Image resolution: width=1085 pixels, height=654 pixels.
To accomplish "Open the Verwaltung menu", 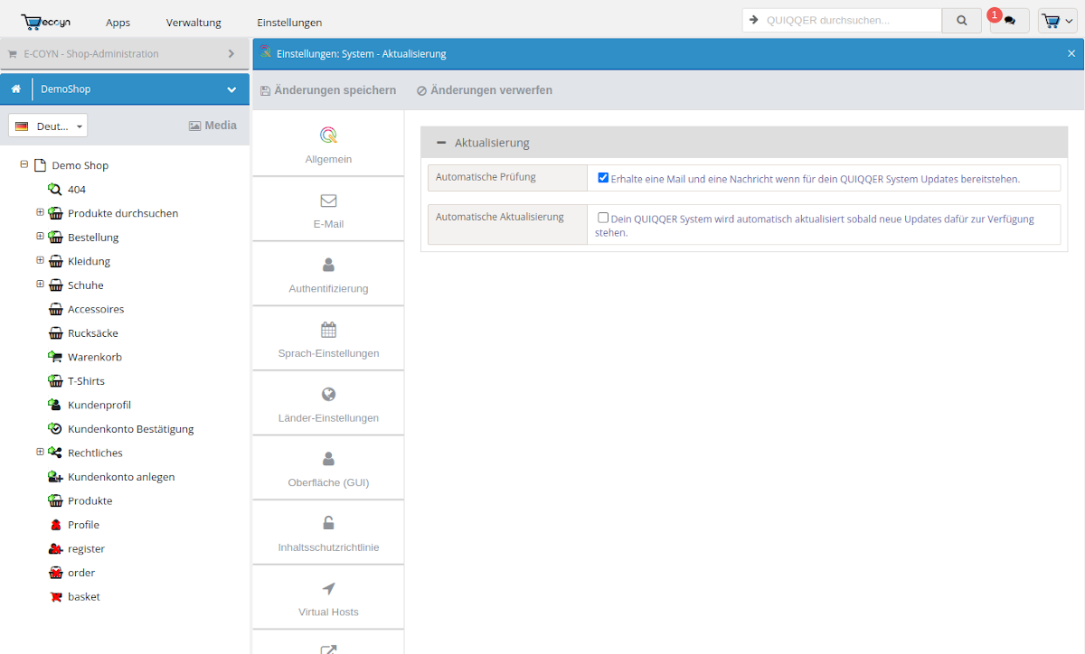I will (193, 22).
